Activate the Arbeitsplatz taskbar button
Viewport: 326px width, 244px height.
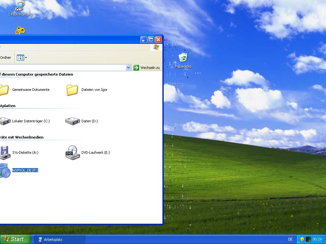pyautogui.click(x=60, y=240)
